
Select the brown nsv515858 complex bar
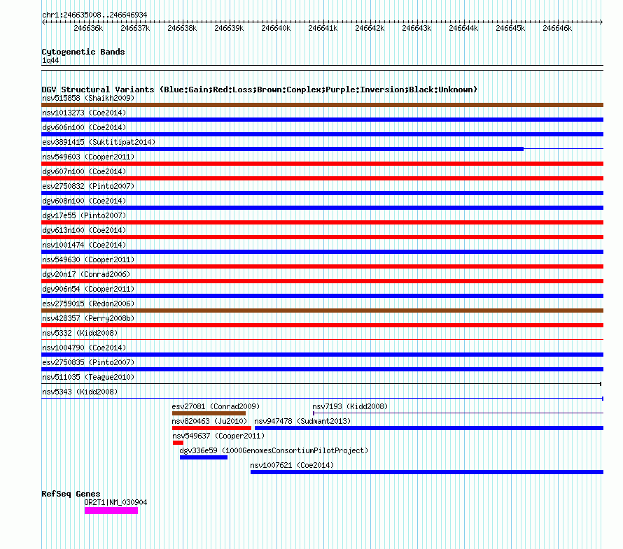pyautogui.click(x=322, y=105)
